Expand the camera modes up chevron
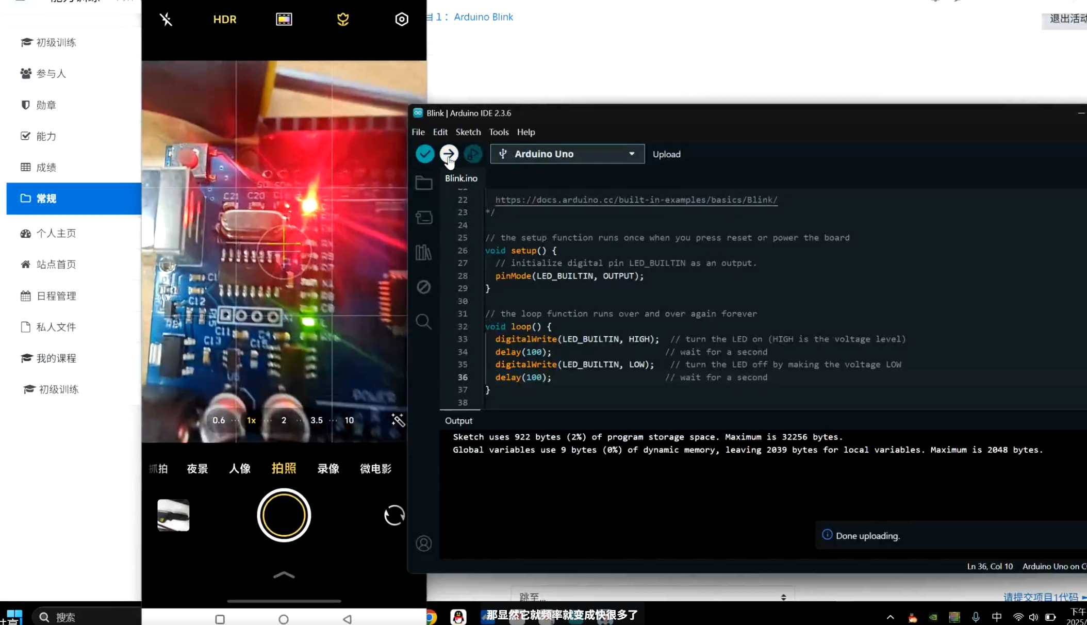 click(x=284, y=575)
